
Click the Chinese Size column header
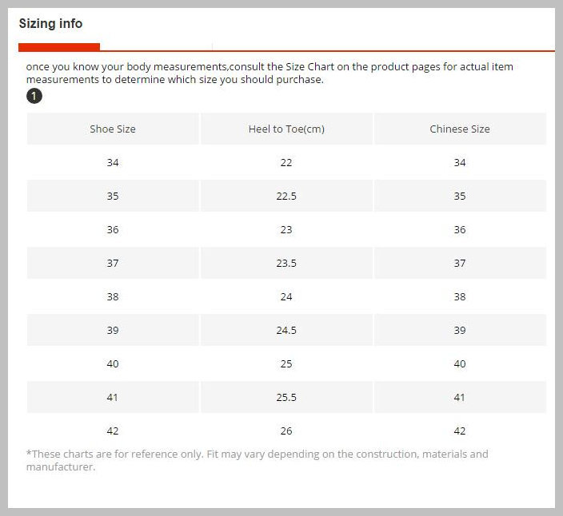tap(460, 129)
